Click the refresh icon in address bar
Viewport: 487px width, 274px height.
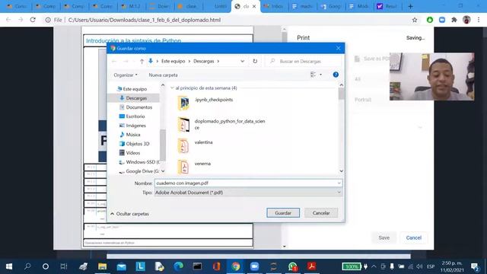(x=255, y=61)
